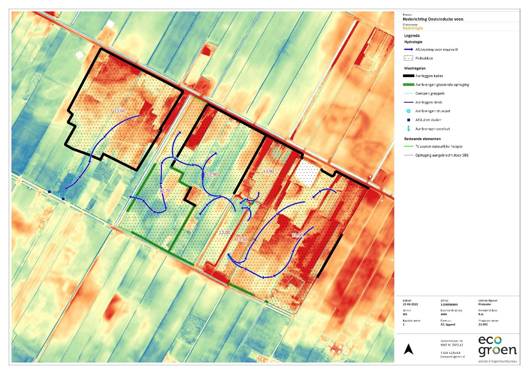Click the 'Aanleggen slenk' legend label
529x374 pixels.
pyautogui.click(x=429, y=102)
